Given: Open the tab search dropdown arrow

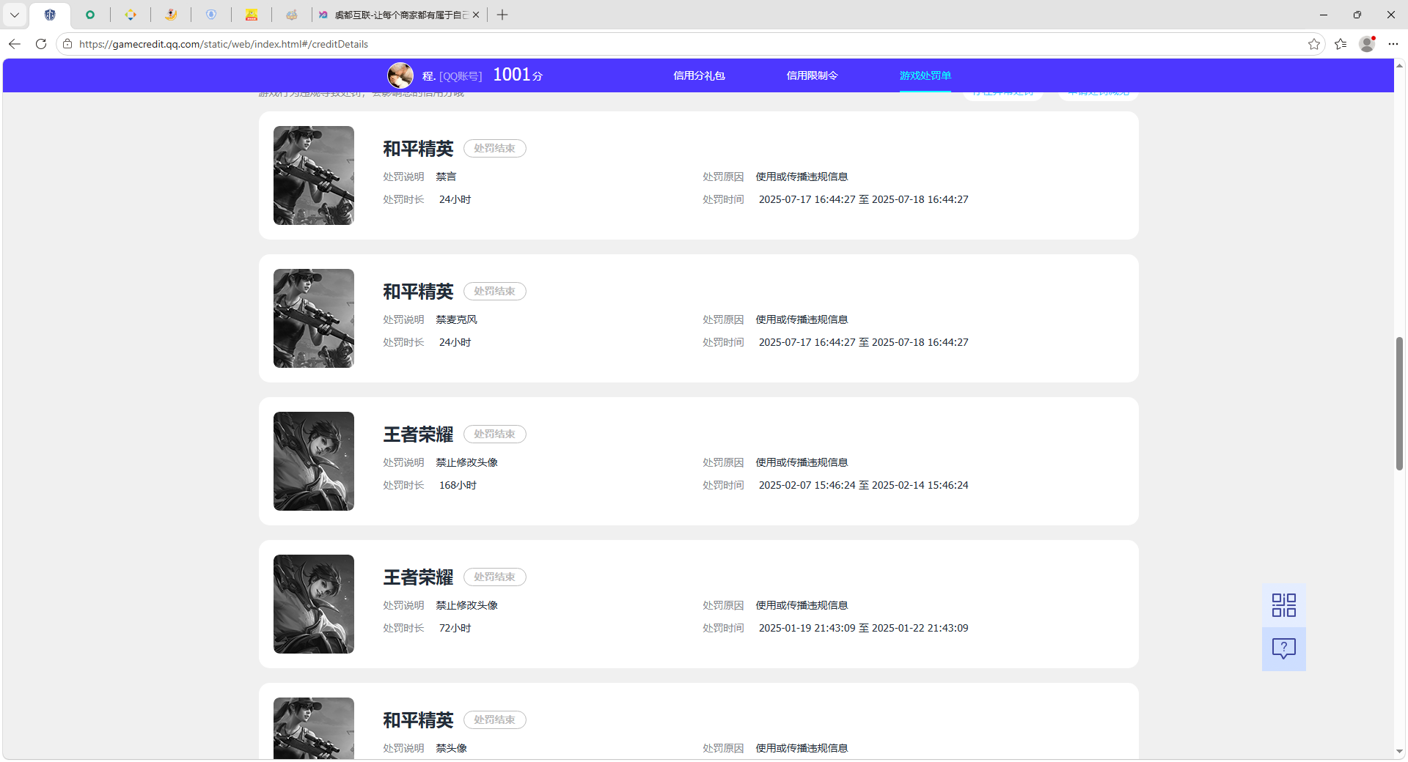Looking at the screenshot, I should pos(15,15).
